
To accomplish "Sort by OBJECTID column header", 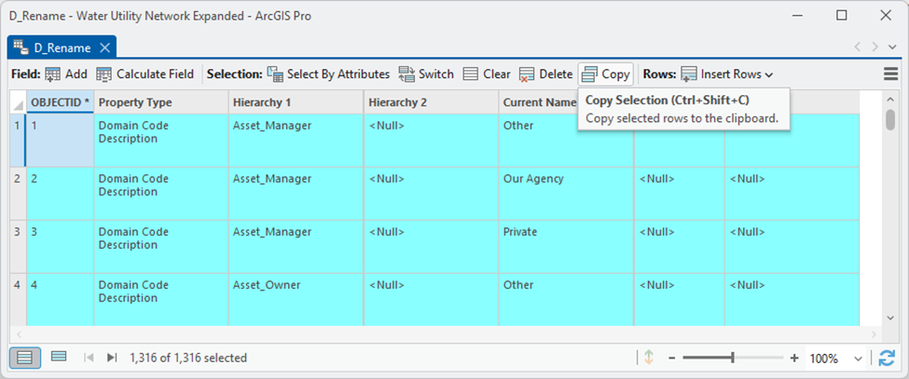I will 61,102.
